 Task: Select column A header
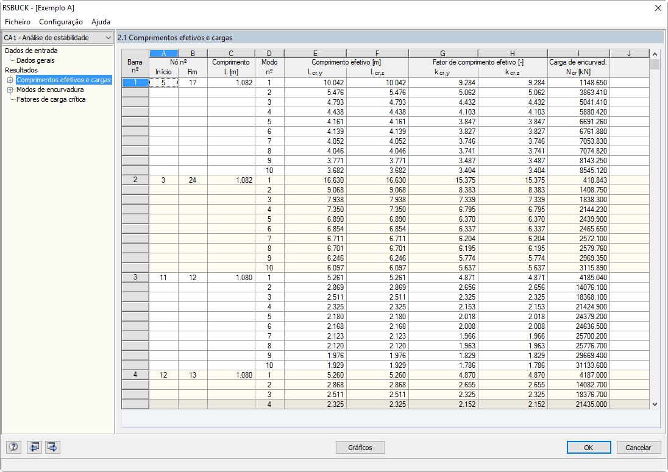click(163, 53)
